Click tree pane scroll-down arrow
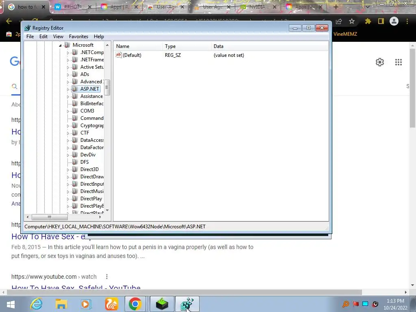This screenshot has width=416, height=312. point(107,210)
